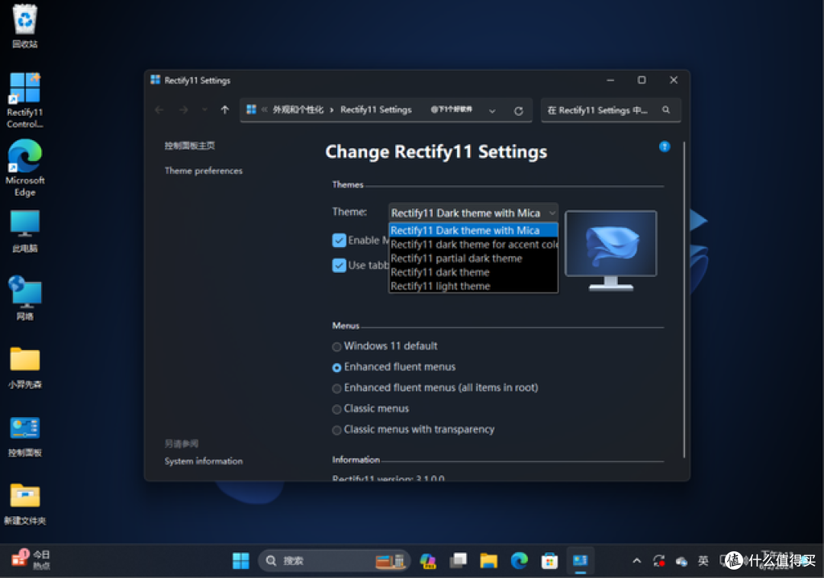Image resolution: width=824 pixels, height=578 pixels.
Task: Select Windows 11 default menus option
Action: click(336, 347)
